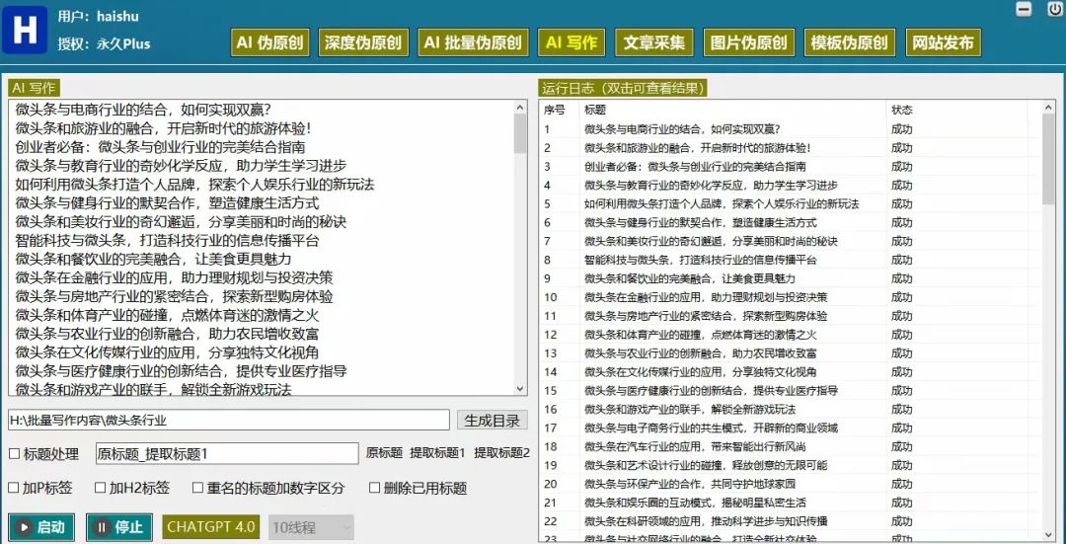Open the 文章采集 tab
Screen dimensions: 1066x544
(654, 42)
